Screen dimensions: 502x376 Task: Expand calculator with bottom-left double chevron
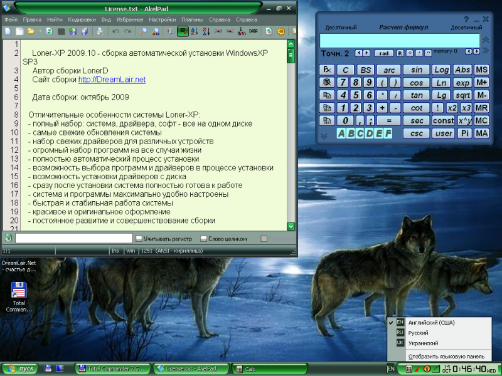(x=324, y=135)
